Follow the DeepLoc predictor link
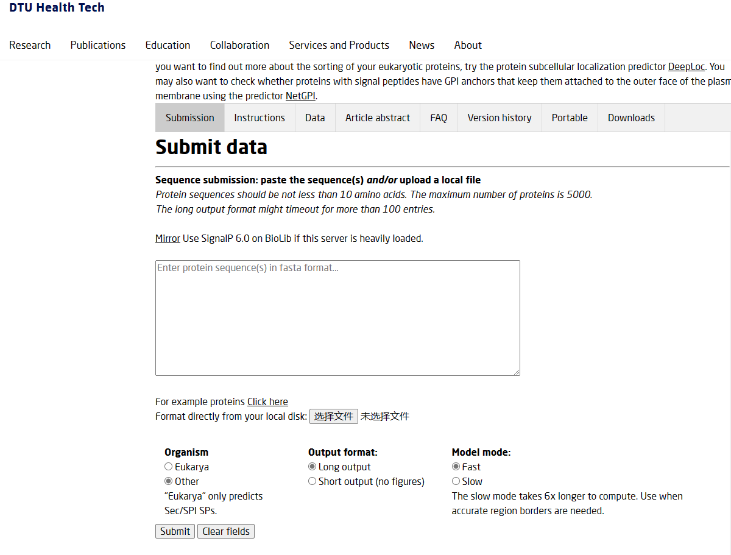 pos(687,67)
